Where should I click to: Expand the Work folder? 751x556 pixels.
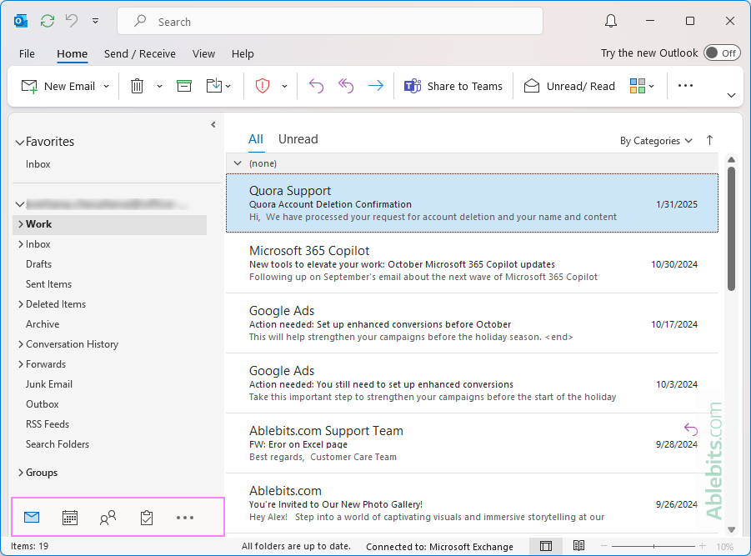(21, 224)
